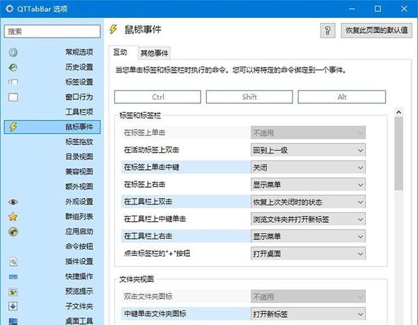Select 命令按钮 in the sidebar
This screenshot has height=325, width=418.
[x=79, y=246]
